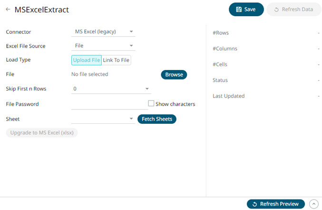This screenshot has height=210, width=322.
Task: Click the Browse button
Action: point(174,75)
